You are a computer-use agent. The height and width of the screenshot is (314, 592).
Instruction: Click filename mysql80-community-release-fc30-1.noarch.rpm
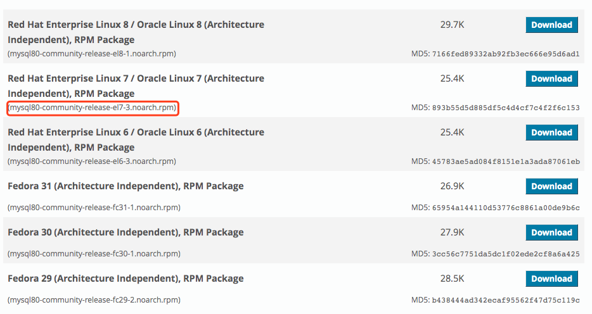(x=94, y=254)
